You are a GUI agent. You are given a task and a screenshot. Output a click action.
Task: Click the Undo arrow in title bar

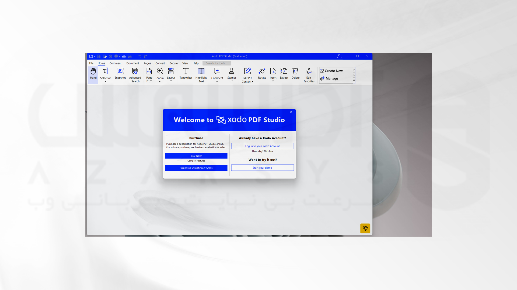[x=140, y=56]
